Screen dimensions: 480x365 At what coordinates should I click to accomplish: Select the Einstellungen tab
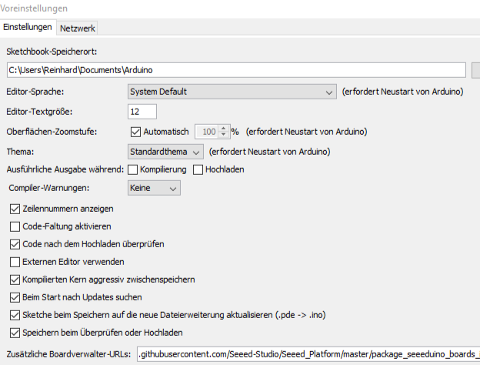point(28,28)
